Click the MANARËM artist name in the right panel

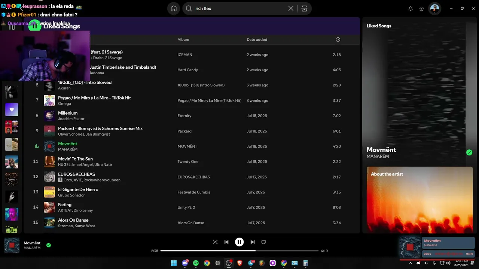pyautogui.click(x=378, y=157)
